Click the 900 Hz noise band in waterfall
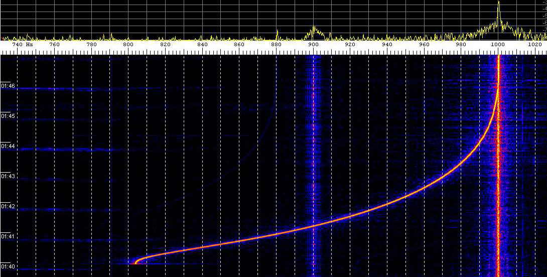 click(314, 166)
